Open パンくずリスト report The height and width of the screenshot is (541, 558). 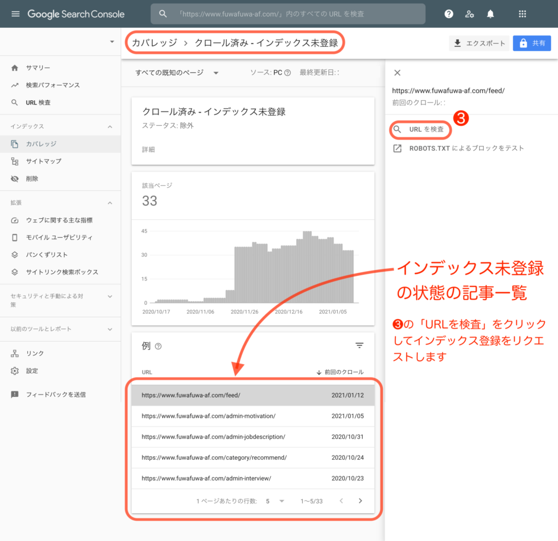click(61, 254)
